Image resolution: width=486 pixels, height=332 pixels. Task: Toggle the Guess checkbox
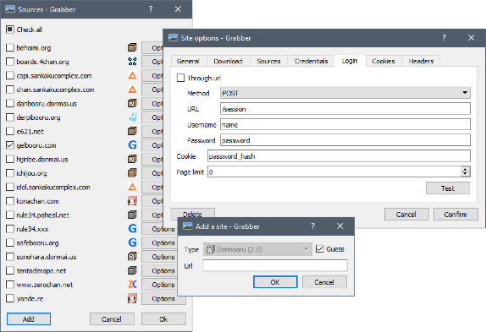pos(319,249)
